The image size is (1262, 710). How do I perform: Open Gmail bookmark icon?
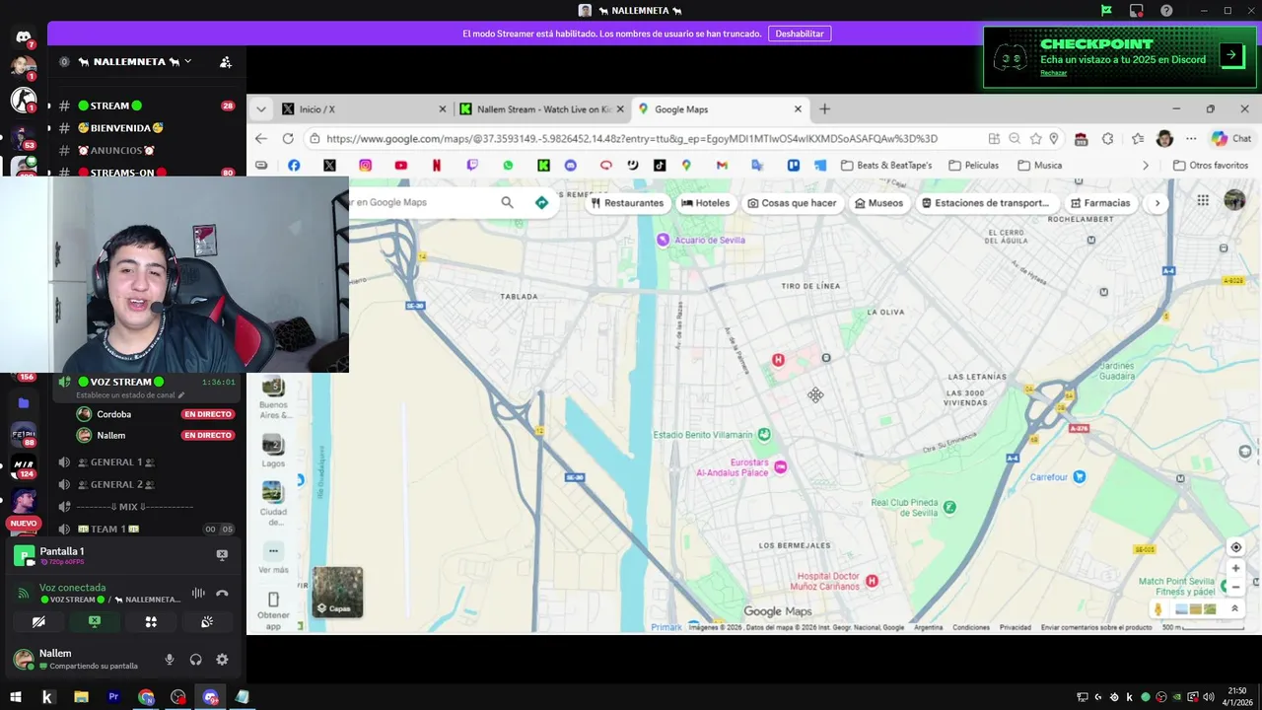(x=722, y=166)
